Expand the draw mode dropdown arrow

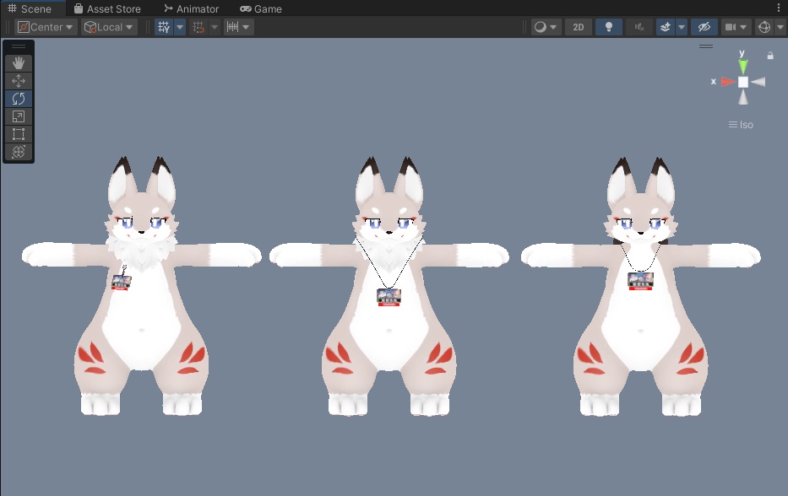[x=553, y=27]
